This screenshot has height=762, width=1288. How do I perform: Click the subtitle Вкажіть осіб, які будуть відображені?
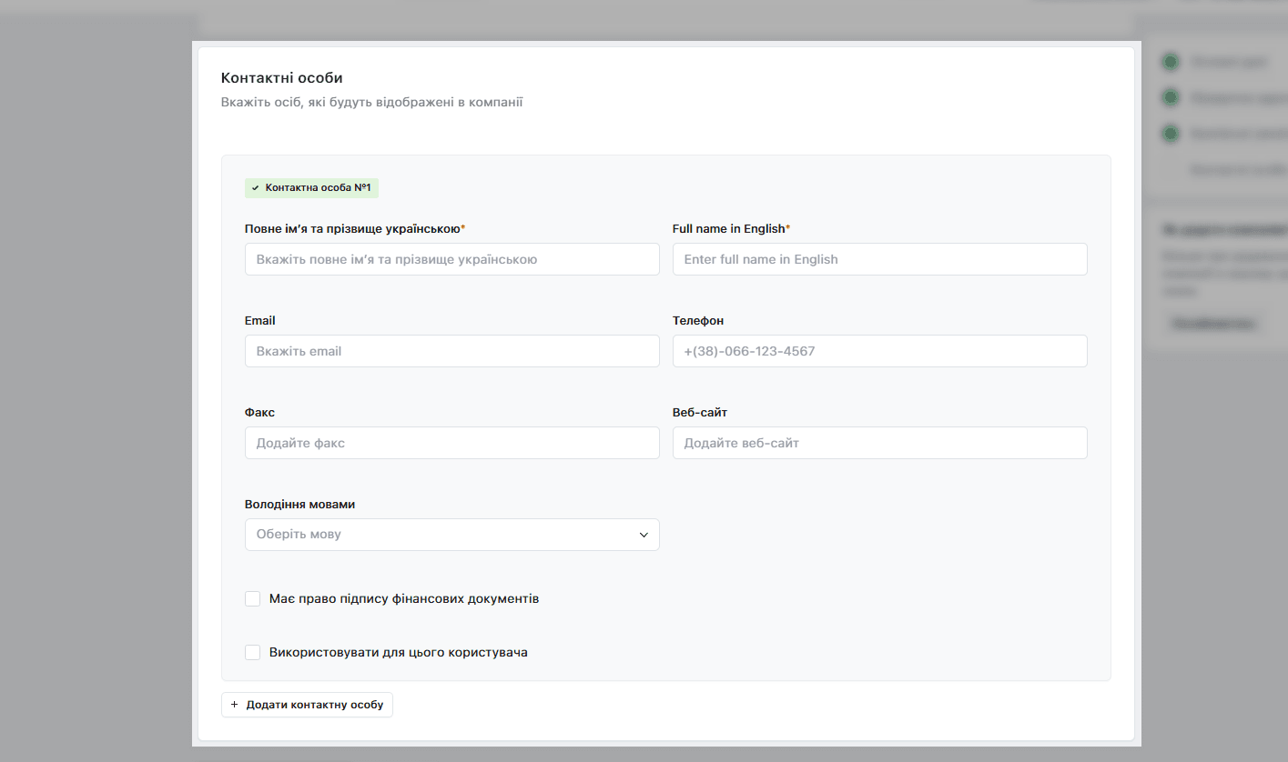pyautogui.click(x=371, y=102)
